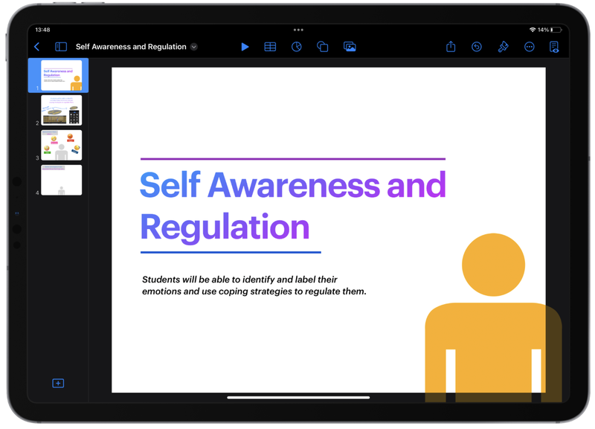This screenshot has width=595, height=429.
Task: Toggle the slide navigator sidebar
Action: [x=61, y=47]
